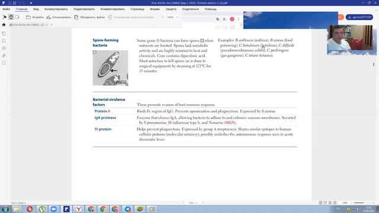Open the Форма tab
Image resolution: width=379 pixels, height=213 pixels.
click(x=155, y=9)
